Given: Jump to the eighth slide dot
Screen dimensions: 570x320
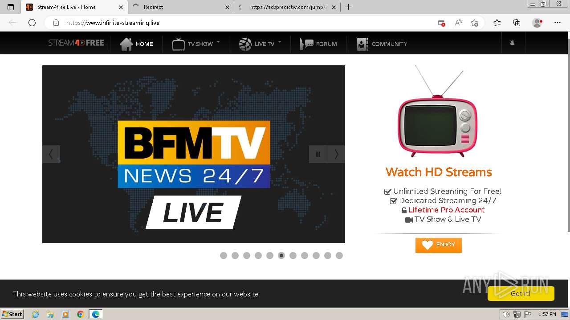Looking at the screenshot, I should (305, 256).
